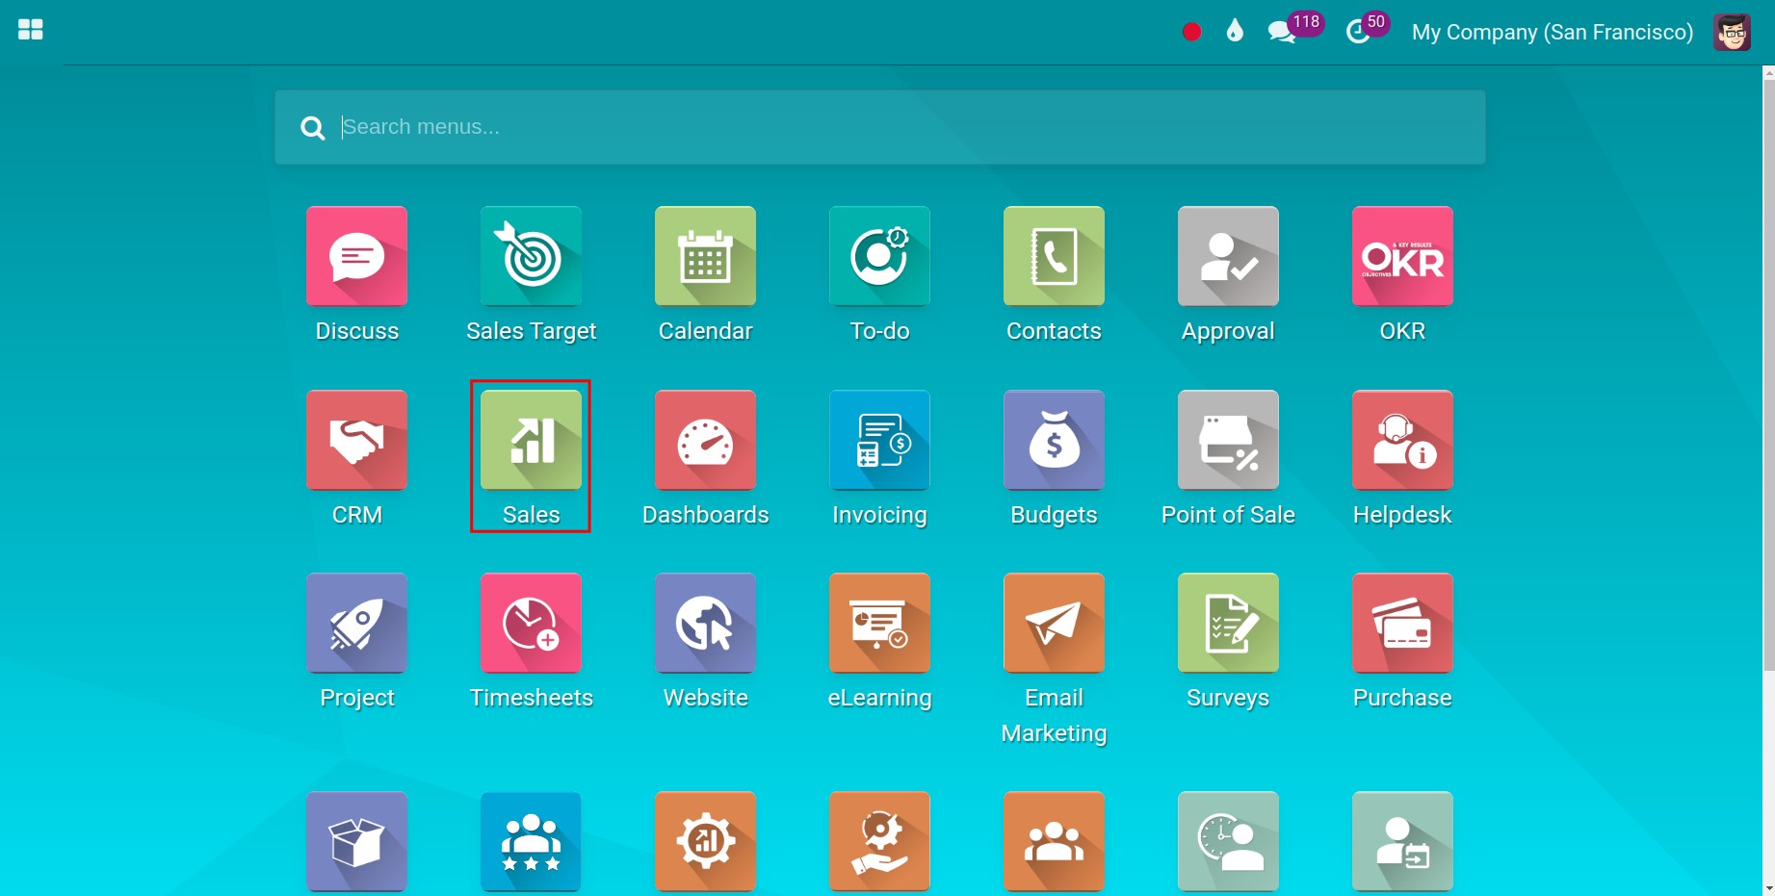Click the red record dot in top bar
Screen dimensions: 1775x896
click(x=1191, y=32)
